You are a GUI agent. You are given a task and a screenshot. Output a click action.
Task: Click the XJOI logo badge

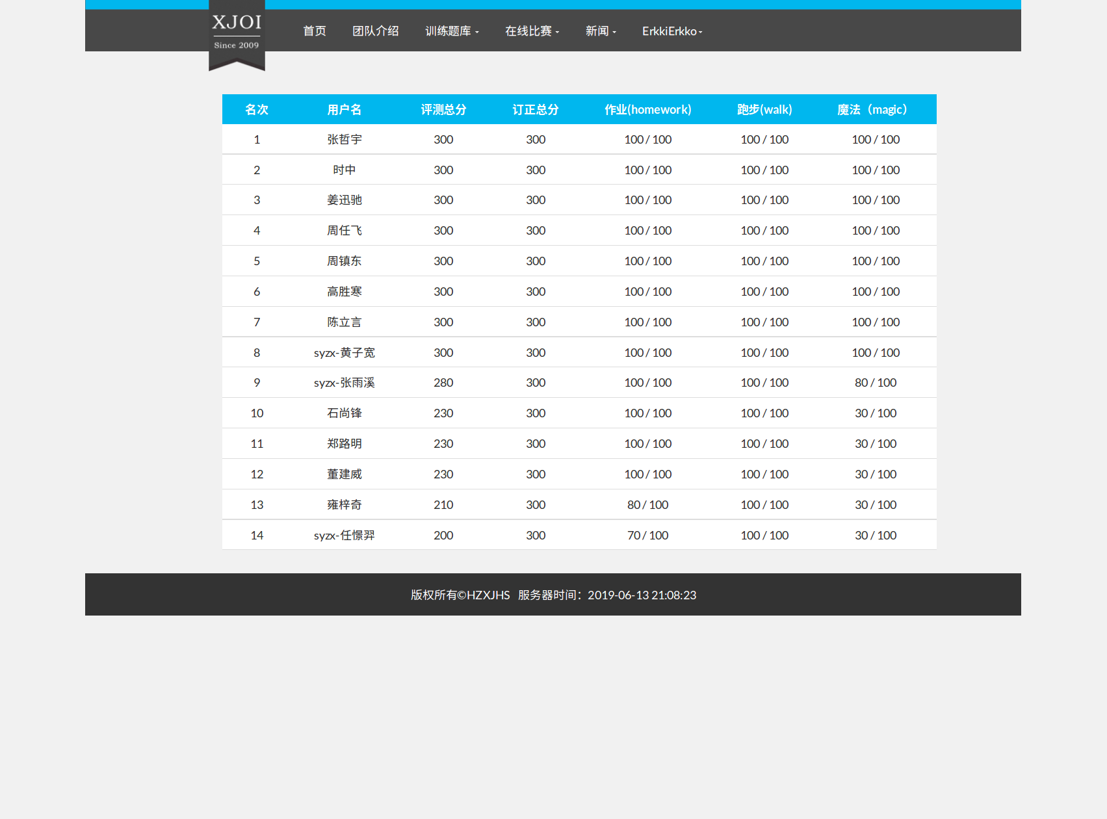pyautogui.click(x=237, y=32)
